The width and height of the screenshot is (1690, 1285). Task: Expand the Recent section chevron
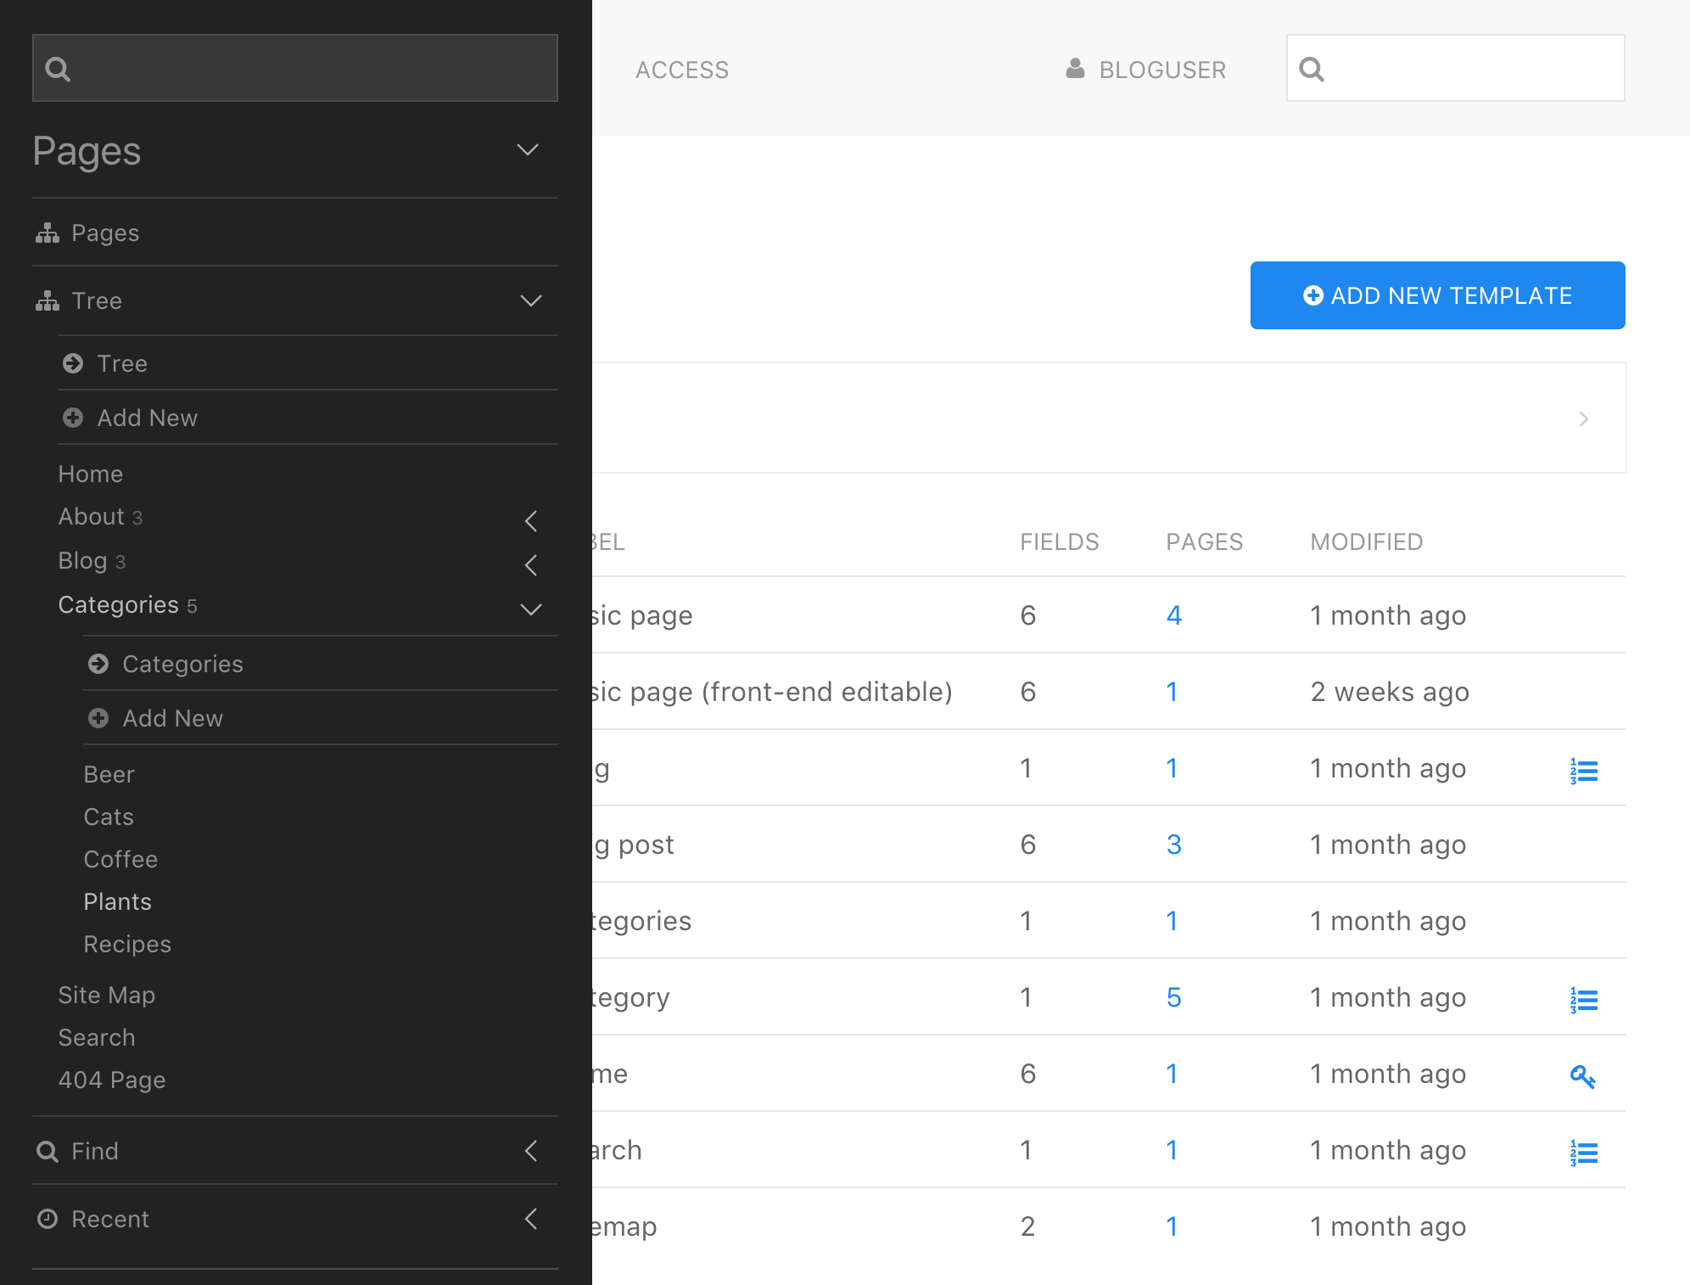(x=531, y=1219)
